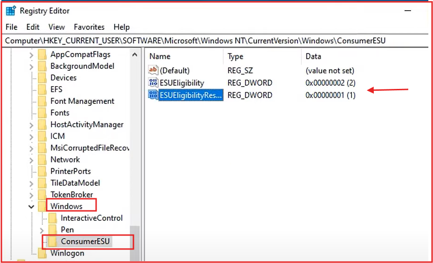
Task: Click the InteractiveControl folder icon
Action: (x=53, y=218)
